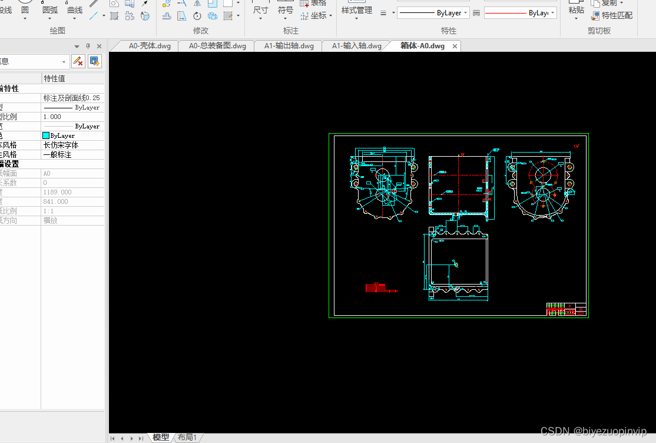Close the 箱体-A0.dwg tab
This screenshot has width=656, height=443.
(455, 46)
